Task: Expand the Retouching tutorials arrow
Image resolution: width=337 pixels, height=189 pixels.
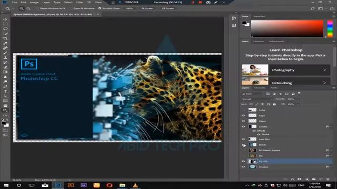Action: pyautogui.click(x=324, y=83)
